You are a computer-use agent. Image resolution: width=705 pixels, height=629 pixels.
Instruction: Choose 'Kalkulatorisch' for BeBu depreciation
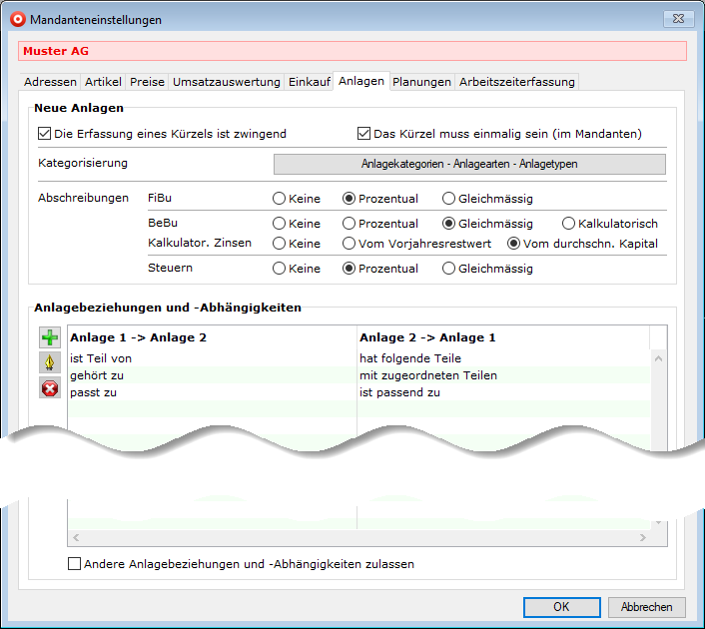click(569, 224)
